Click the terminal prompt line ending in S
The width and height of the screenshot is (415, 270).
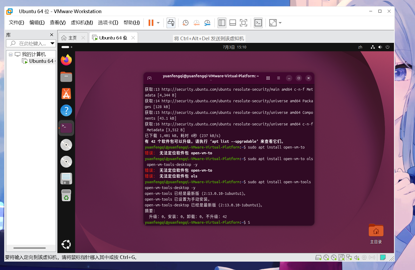197,222
